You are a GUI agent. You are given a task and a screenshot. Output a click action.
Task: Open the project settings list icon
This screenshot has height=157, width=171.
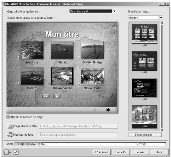[6, 152]
